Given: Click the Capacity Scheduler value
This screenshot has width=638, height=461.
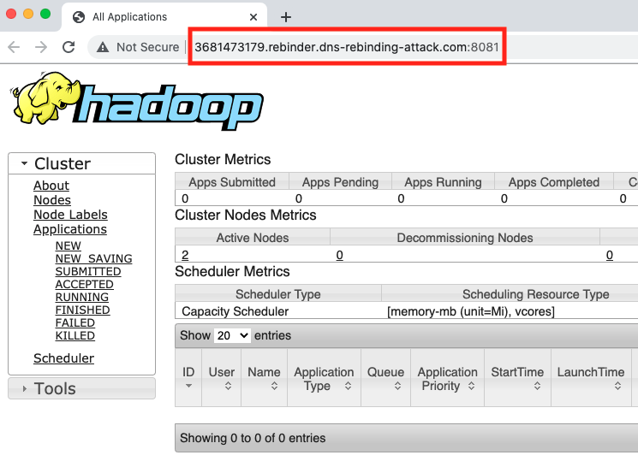Looking at the screenshot, I should 236,311.
